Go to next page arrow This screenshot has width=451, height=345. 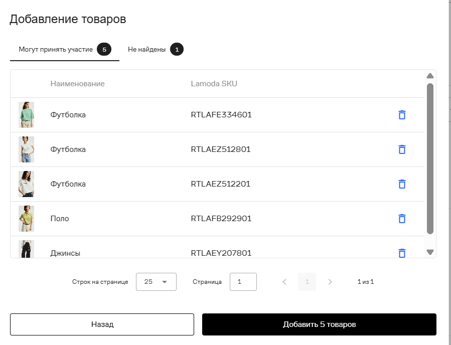(330, 282)
